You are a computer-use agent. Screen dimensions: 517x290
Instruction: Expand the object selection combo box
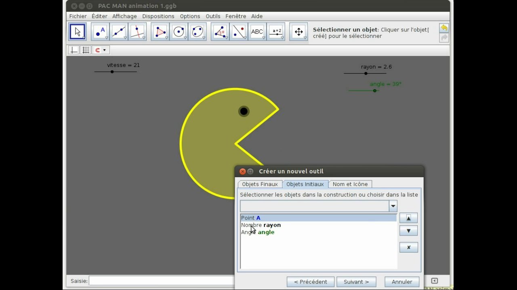(393, 206)
